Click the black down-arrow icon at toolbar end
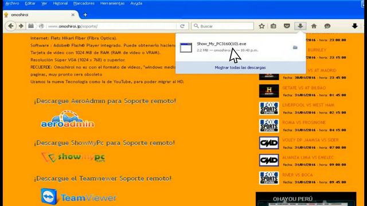 354,26
